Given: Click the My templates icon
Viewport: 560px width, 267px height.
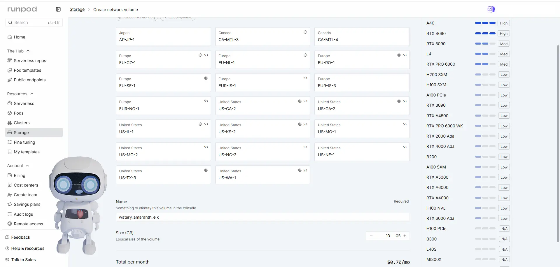Looking at the screenshot, I should (10, 152).
